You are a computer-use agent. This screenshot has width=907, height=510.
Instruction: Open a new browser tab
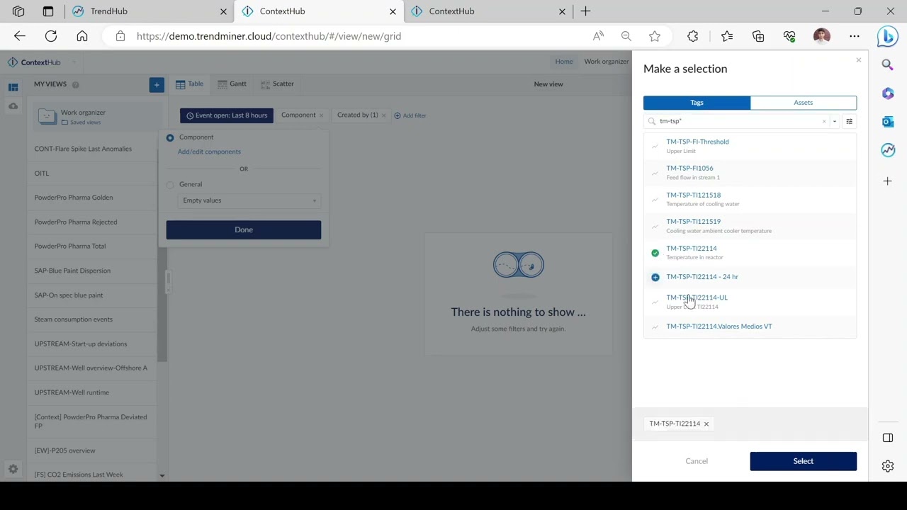pos(585,11)
